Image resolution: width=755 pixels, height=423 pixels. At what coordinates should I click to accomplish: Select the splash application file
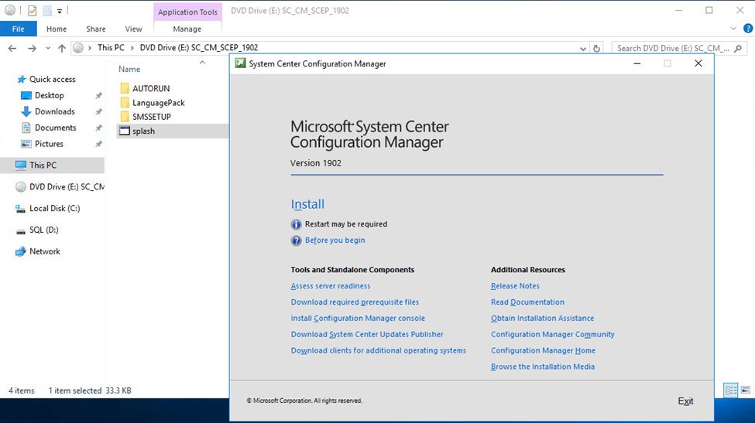click(x=143, y=131)
